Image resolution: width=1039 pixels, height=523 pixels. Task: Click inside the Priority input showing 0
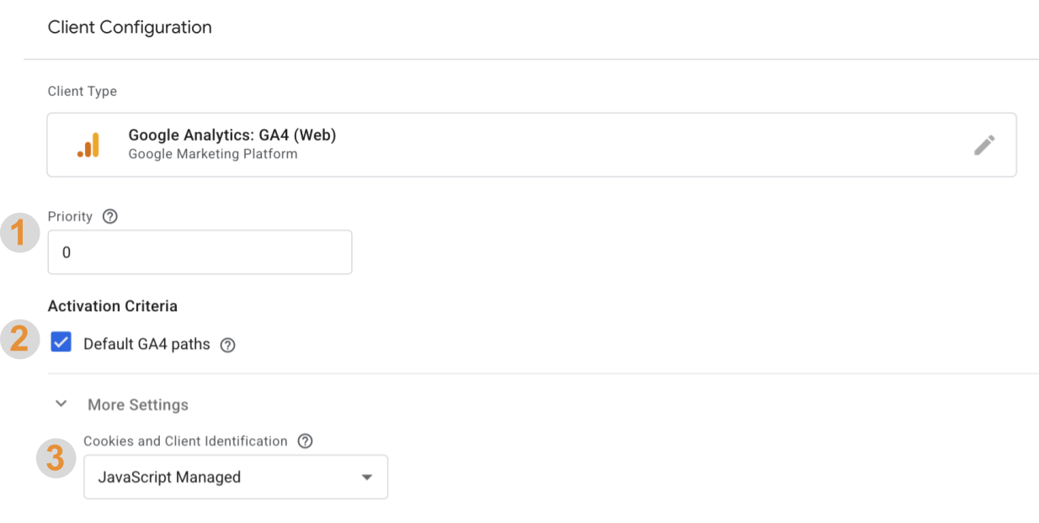tap(200, 251)
